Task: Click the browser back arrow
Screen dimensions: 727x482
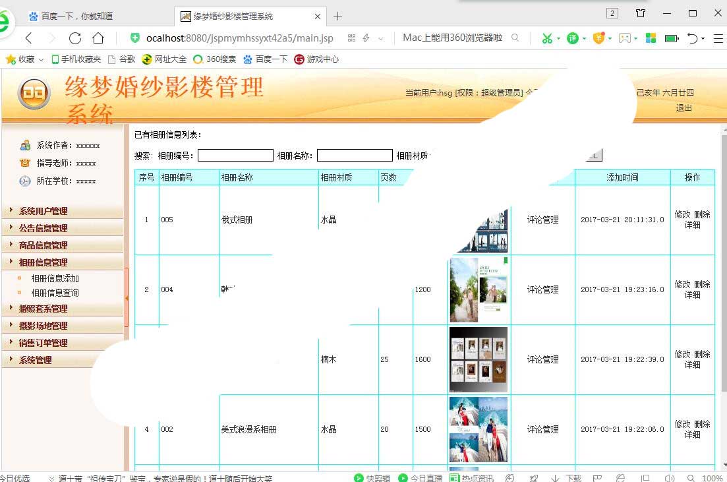Action: (x=29, y=38)
